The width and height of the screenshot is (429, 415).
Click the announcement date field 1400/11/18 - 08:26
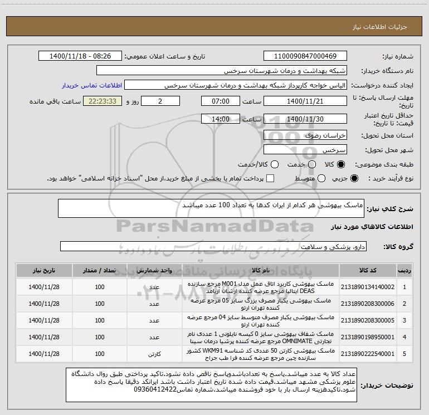click(80, 56)
